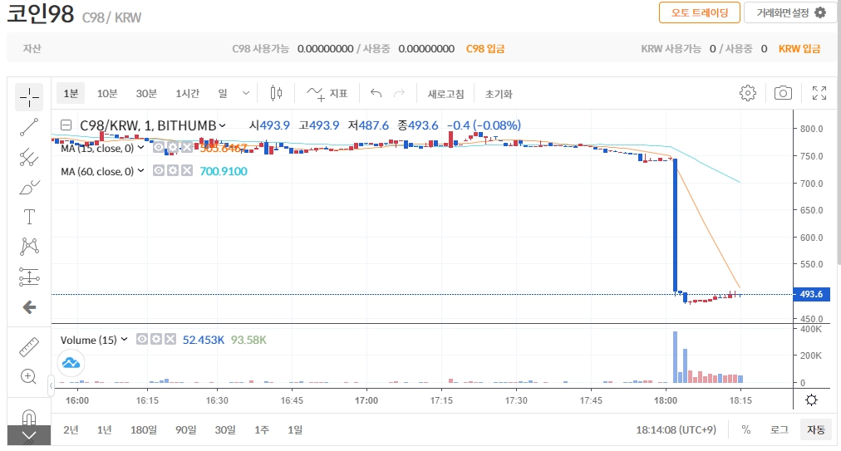841x451 pixels.
Task: Collapse the indicator legend box toggle
Action: [x=66, y=125]
